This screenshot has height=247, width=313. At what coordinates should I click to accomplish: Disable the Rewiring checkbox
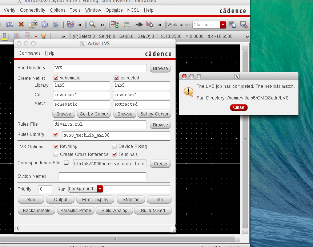click(x=56, y=146)
